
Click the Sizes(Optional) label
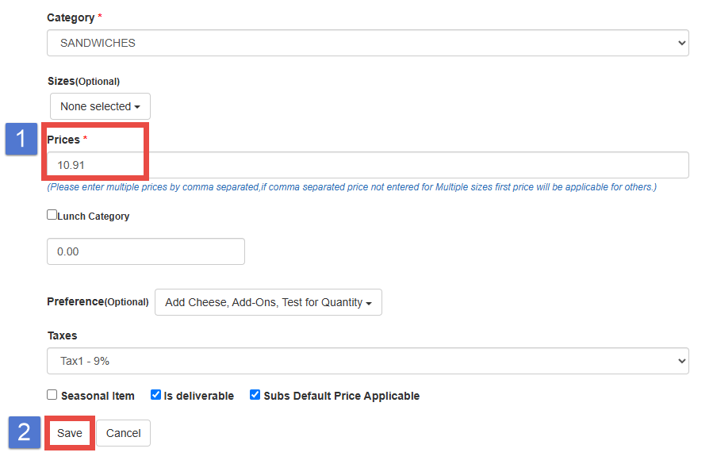[x=83, y=81]
